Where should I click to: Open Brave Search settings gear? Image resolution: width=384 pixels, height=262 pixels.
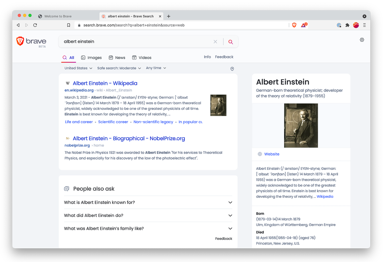[362, 39]
